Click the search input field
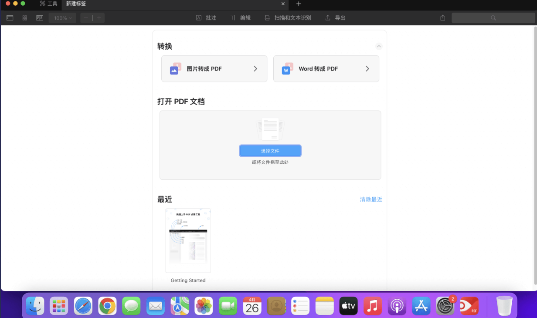This screenshot has width=537, height=318. coord(493,18)
